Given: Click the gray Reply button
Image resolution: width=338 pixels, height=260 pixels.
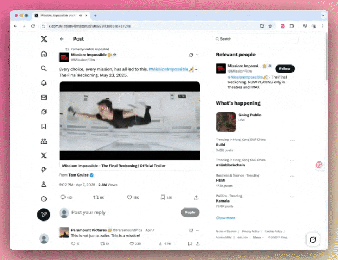Looking at the screenshot, I should (190, 212).
